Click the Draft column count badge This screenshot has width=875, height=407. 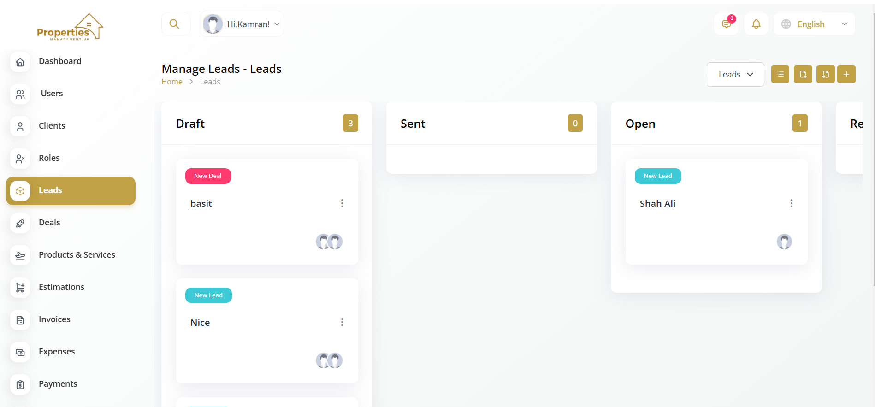(350, 123)
